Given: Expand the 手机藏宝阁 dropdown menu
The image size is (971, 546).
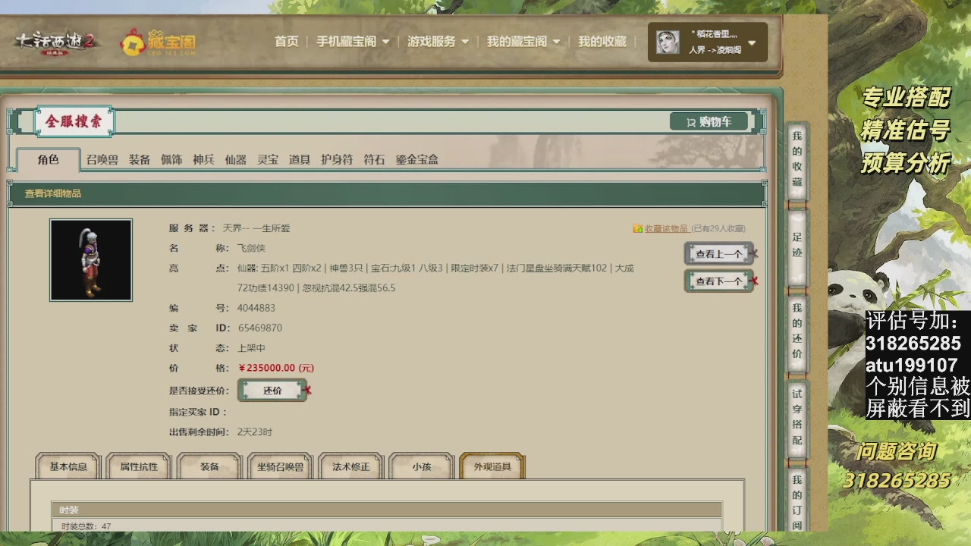Looking at the screenshot, I should click(x=353, y=42).
